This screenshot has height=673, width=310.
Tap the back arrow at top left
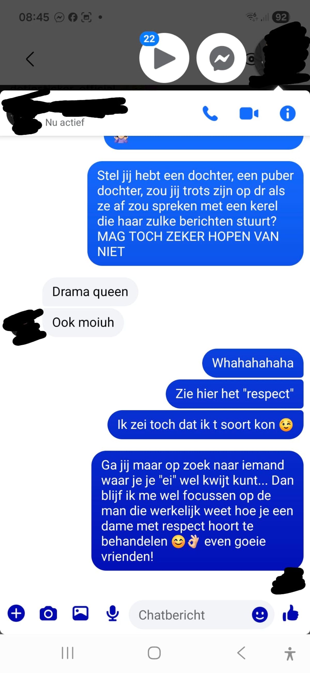30,59
